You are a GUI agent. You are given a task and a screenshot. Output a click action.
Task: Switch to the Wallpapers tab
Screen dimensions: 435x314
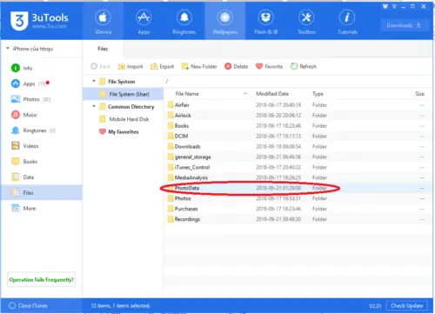point(225,22)
